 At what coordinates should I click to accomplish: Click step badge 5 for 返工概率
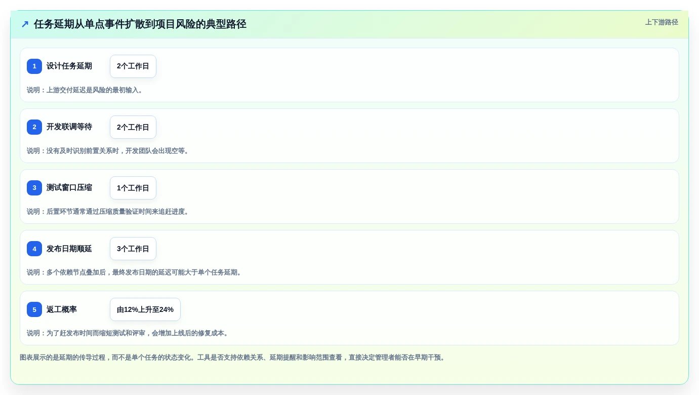click(34, 309)
